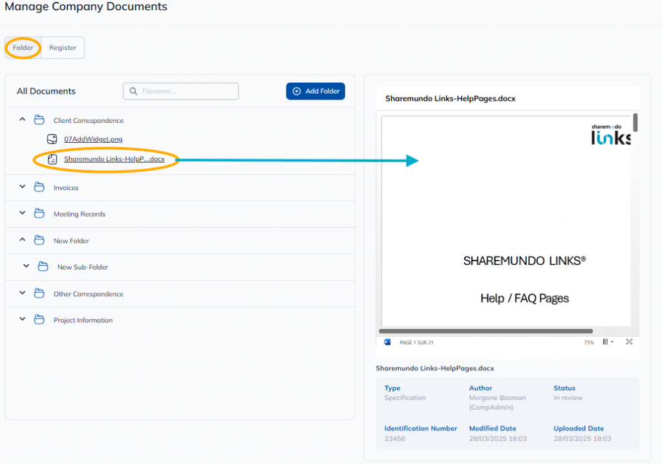This screenshot has width=662, height=464.
Task: Collapse the New Folder chevron
Action: point(22,240)
